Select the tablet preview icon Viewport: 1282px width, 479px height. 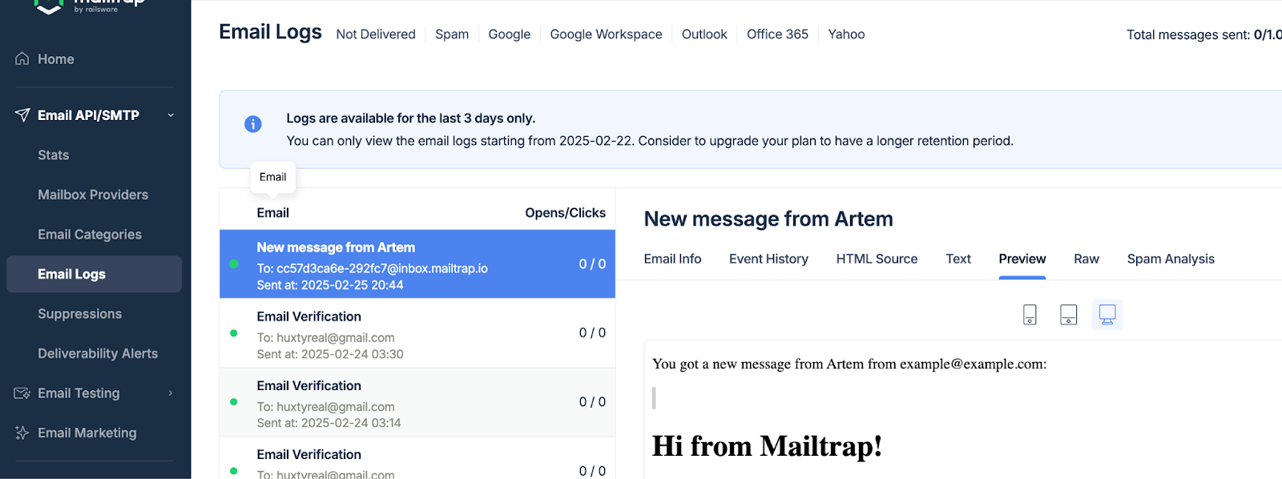click(x=1068, y=315)
